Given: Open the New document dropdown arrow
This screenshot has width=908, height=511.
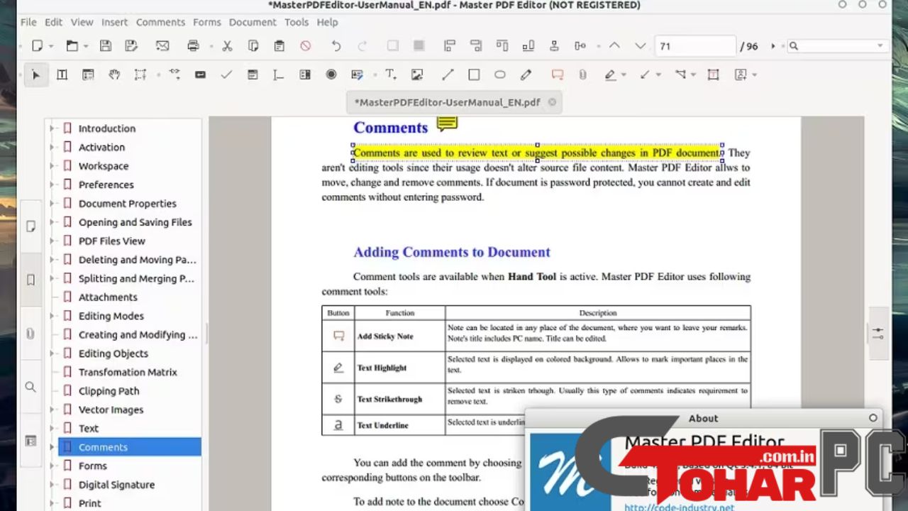Looking at the screenshot, I should point(50,46).
